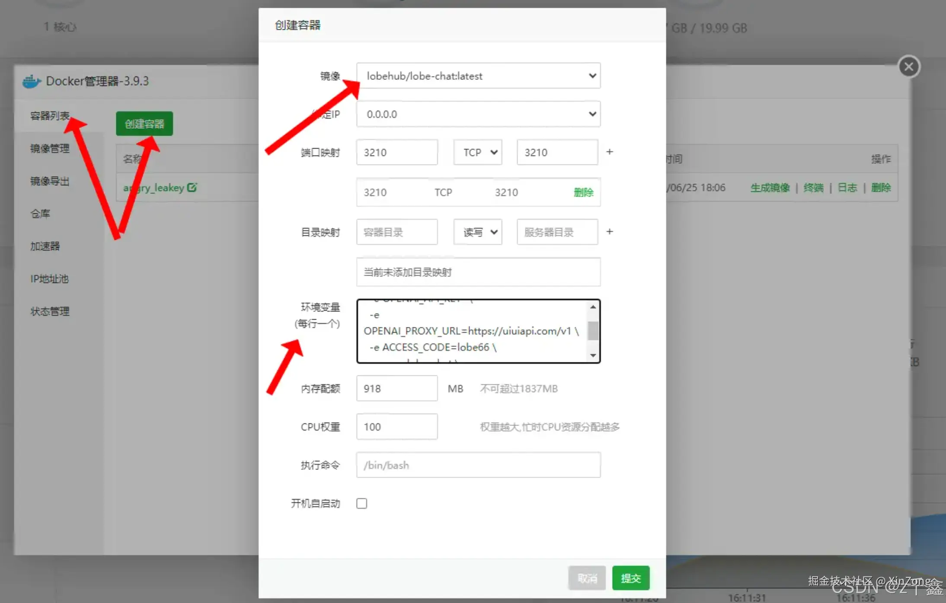Open the 仓库 repository section
Viewport: 946px width, 603px height.
pyautogui.click(x=40, y=213)
